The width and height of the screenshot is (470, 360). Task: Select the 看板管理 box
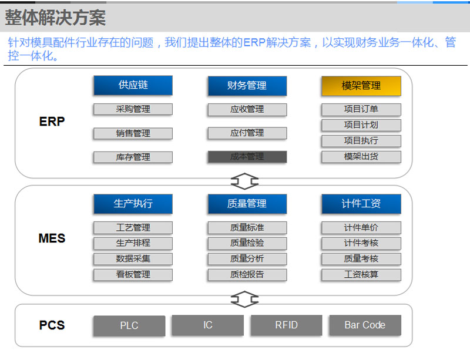click(133, 274)
